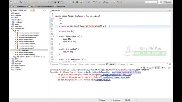This screenshot has height=102, width=182.
Task: Click 'Writable' in status bar
Action: click(102, 100)
